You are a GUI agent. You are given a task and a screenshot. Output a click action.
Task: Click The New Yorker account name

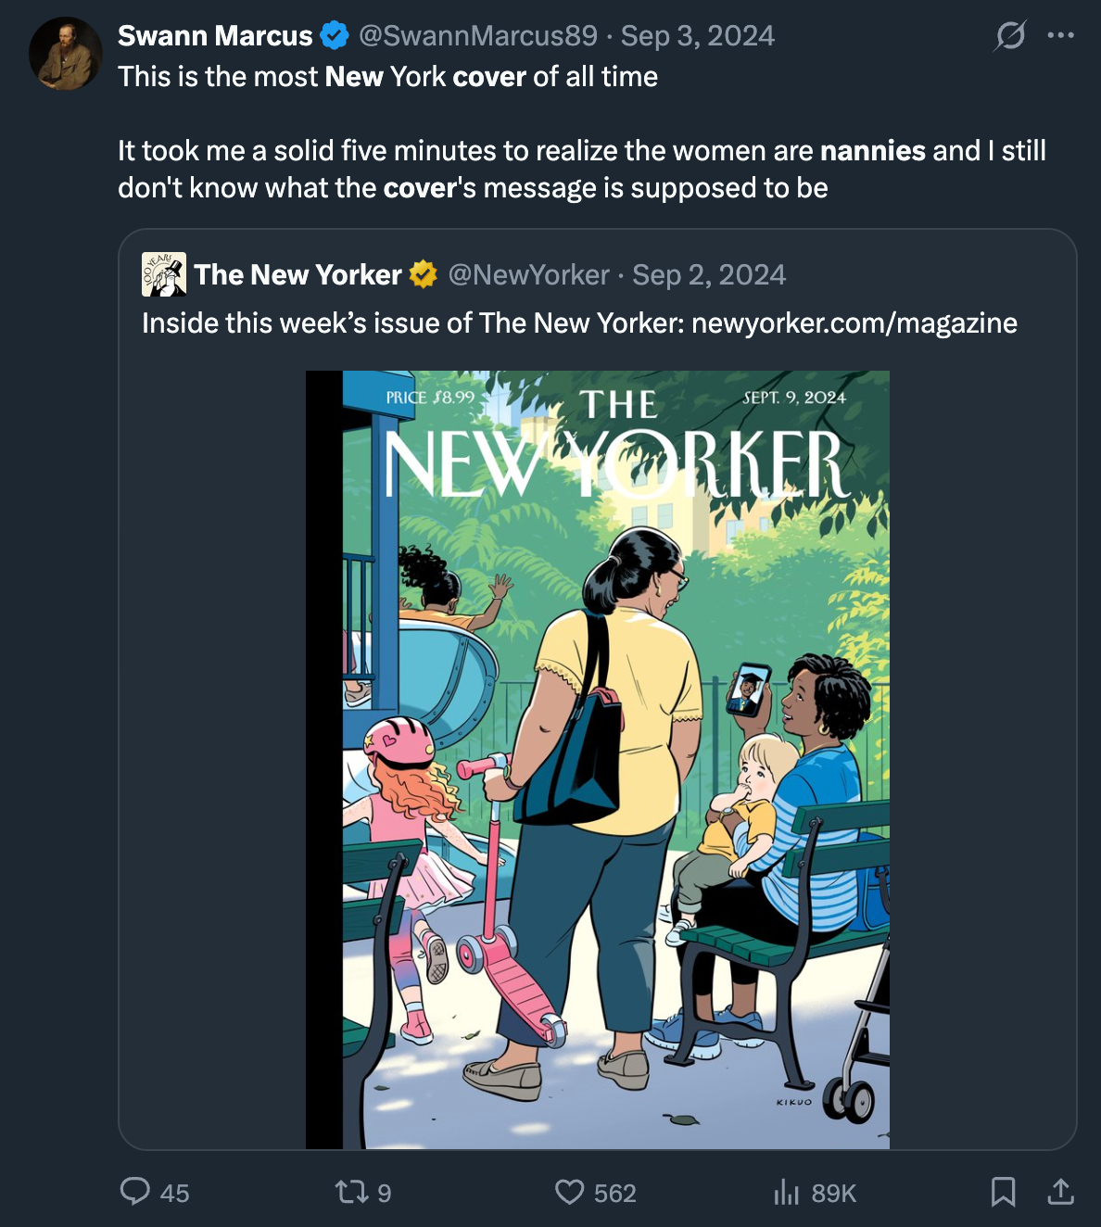point(297,275)
